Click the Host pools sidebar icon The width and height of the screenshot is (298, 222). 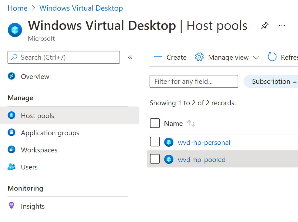click(x=11, y=115)
